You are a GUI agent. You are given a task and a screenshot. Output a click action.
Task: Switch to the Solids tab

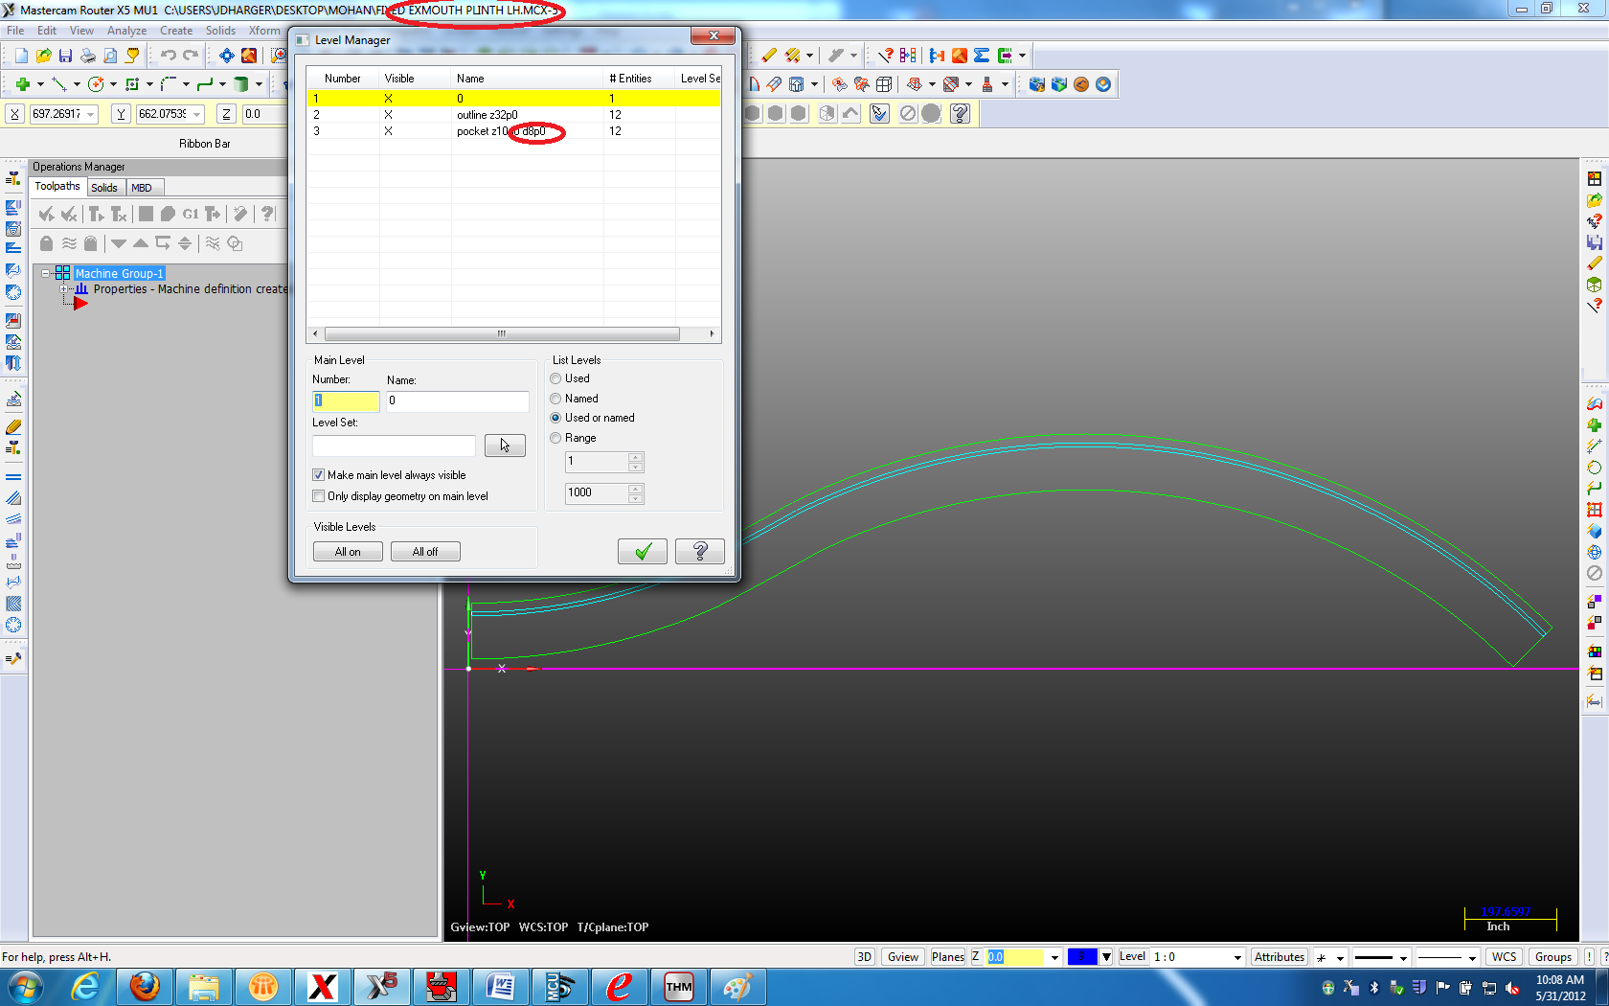click(x=104, y=188)
